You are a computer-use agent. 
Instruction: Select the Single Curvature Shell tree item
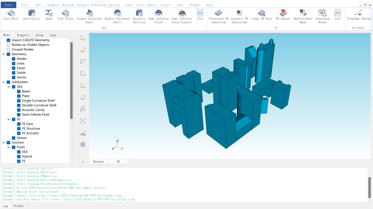pyautogui.click(x=38, y=101)
